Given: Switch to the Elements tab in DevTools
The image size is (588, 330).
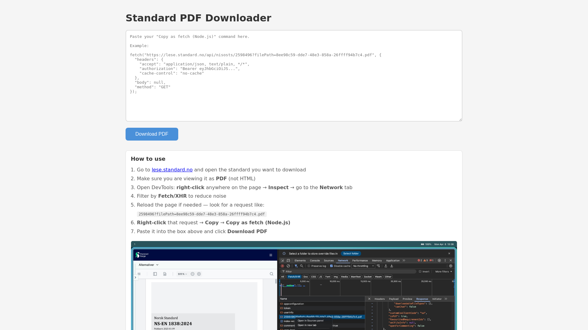Looking at the screenshot, I should click(x=300, y=261).
